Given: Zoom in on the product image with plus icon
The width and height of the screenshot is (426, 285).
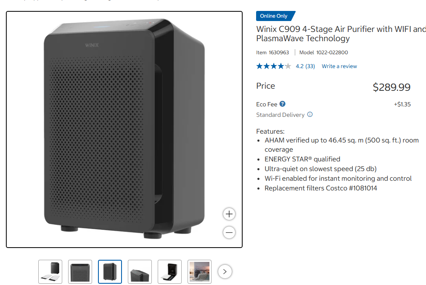Looking at the screenshot, I should 229,214.
